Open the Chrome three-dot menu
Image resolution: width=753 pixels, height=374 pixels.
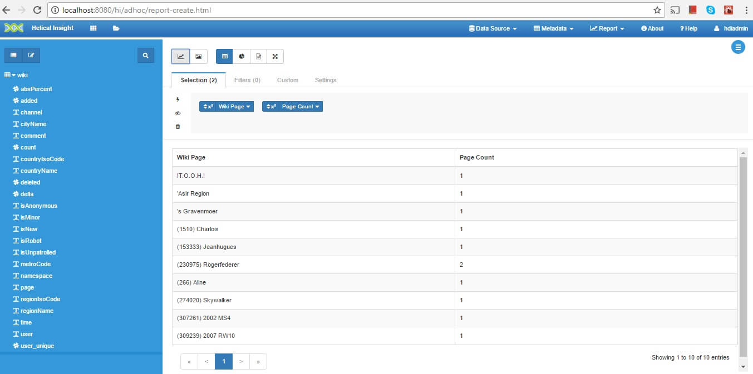click(x=745, y=10)
